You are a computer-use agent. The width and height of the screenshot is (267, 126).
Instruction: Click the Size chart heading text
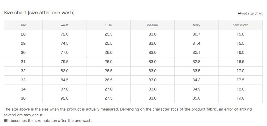click(39, 13)
